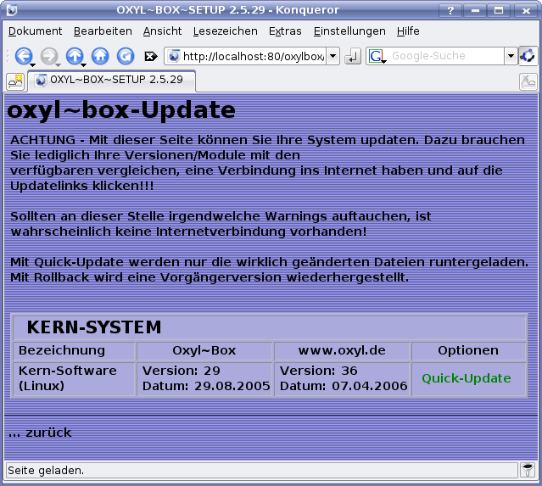
Task: Navigate up with the Up arrow icon
Action: pos(75,56)
